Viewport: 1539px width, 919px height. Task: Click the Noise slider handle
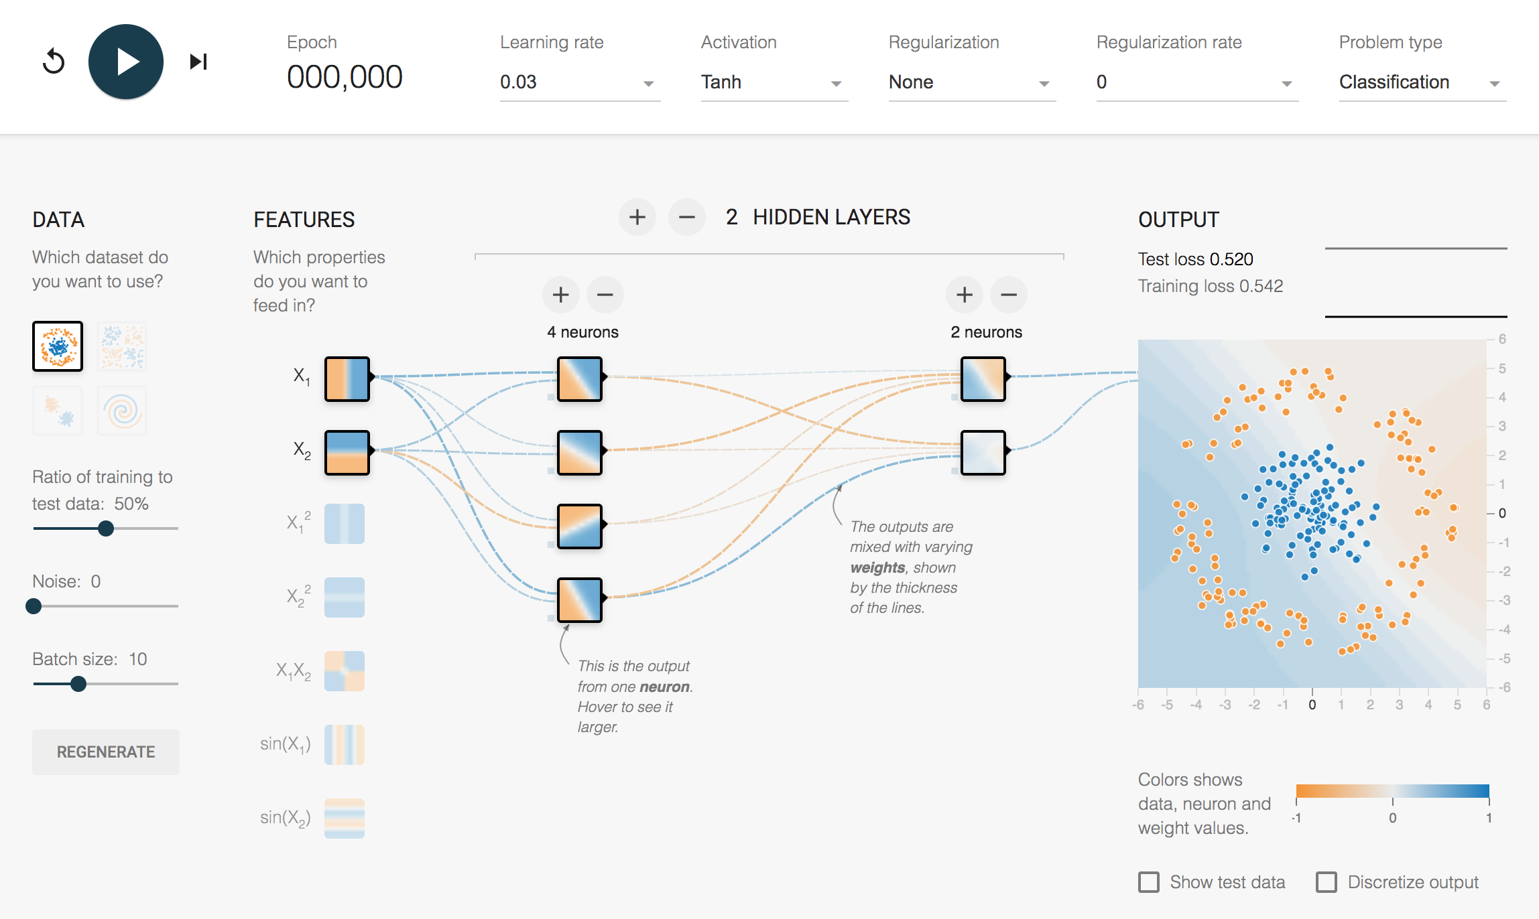coord(34,606)
